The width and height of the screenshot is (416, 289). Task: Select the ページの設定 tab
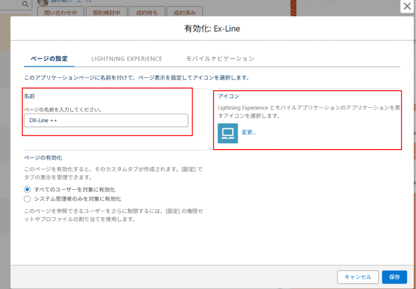49,59
